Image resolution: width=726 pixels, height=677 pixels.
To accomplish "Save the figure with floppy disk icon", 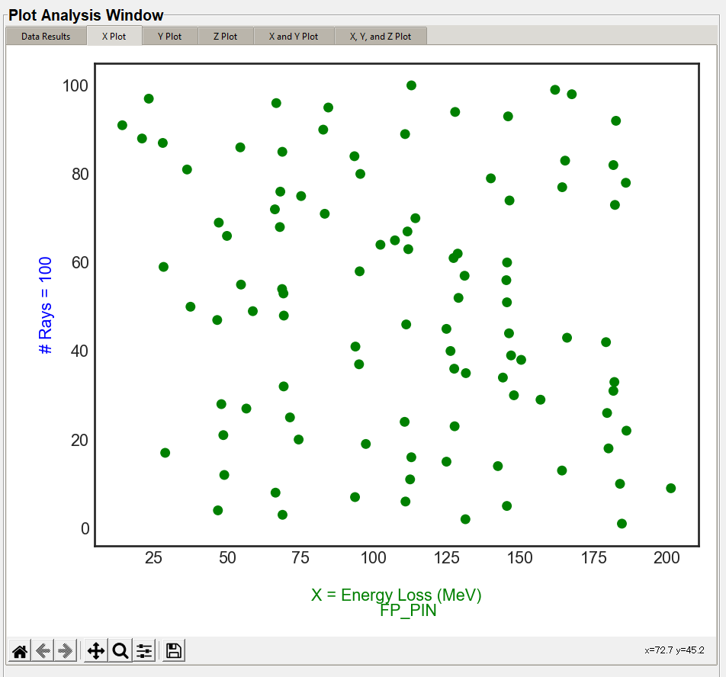I will [174, 651].
